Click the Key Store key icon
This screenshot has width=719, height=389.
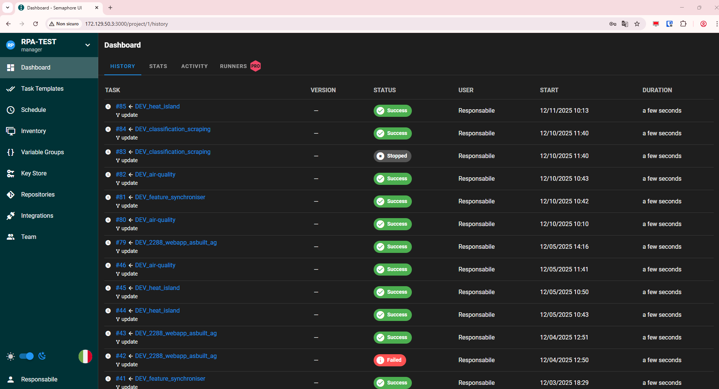(x=11, y=174)
